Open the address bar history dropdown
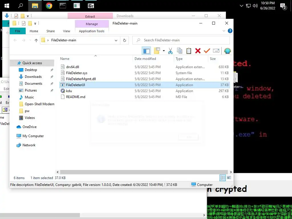This screenshot has width=292, height=219. [x=116, y=40]
